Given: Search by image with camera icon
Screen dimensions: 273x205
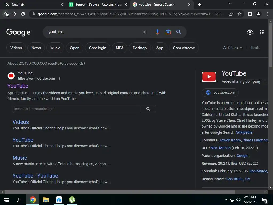Looking at the screenshot, I should tap(168, 32).
